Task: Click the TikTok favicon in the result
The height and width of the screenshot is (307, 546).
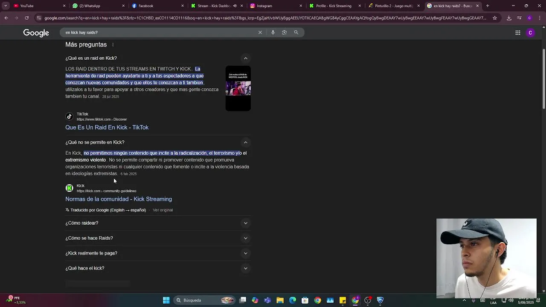Action: pos(69,116)
